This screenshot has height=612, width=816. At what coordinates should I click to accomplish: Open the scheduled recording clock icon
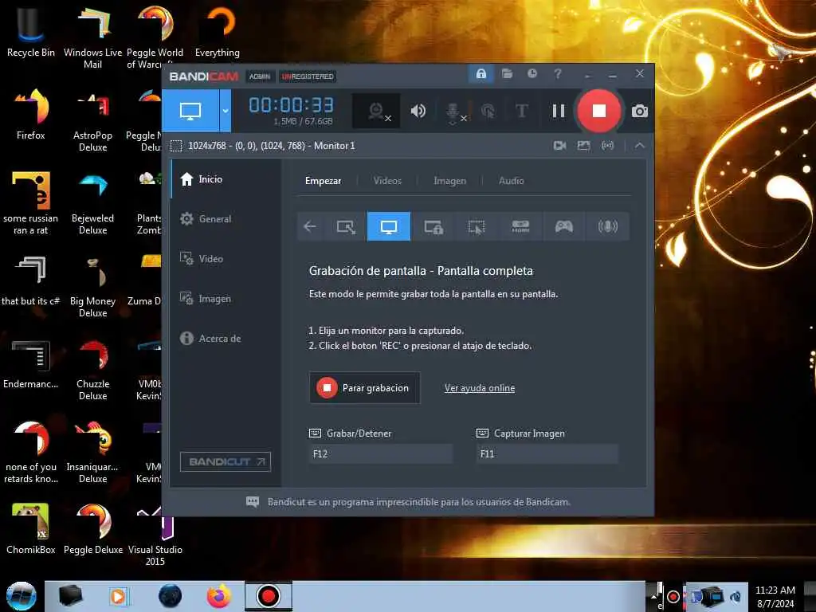click(532, 74)
